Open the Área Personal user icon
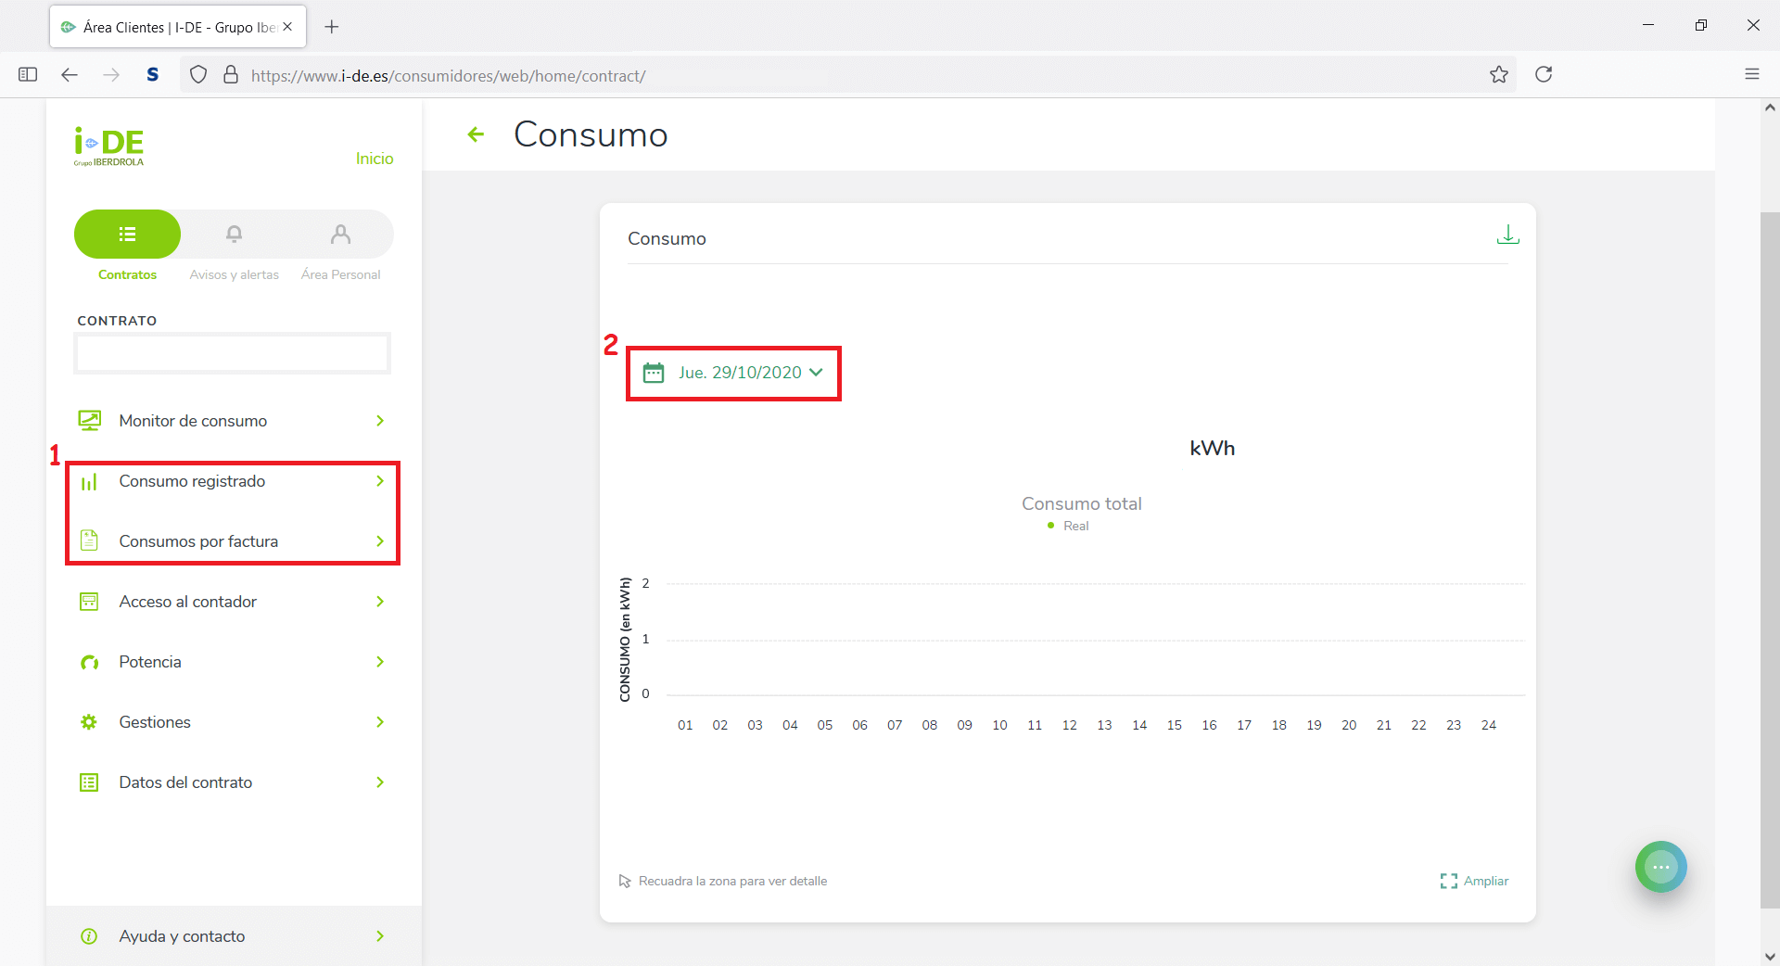Viewport: 1780px width, 966px height. point(340,235)
